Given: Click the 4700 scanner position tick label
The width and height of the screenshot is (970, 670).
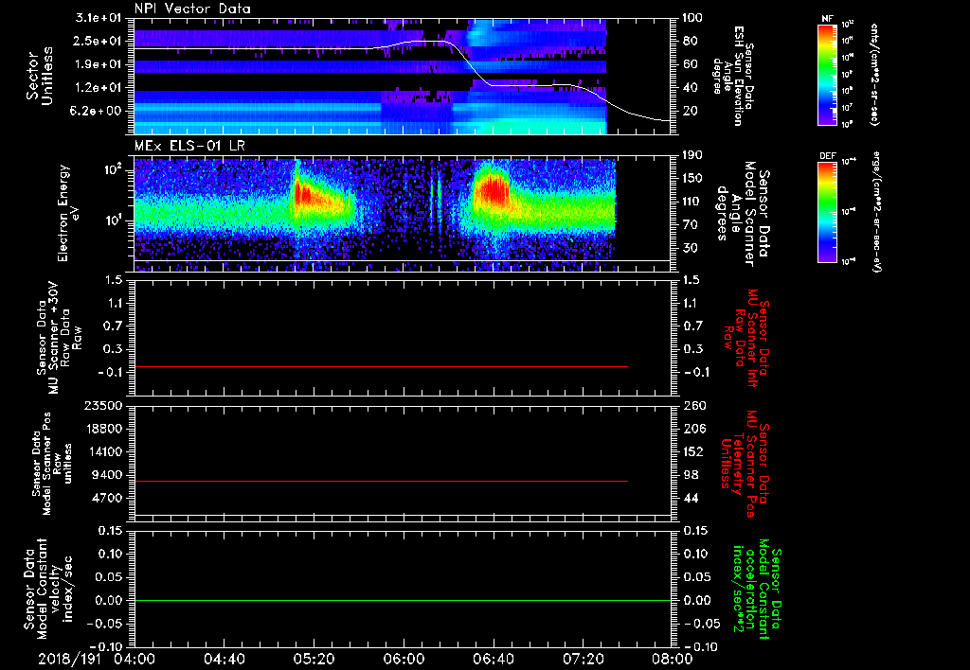Looking at the screenshot, I should click(x=107, y=498).
